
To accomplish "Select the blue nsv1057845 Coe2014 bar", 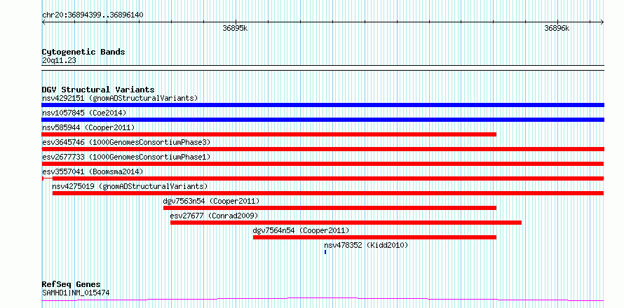I will coord(323,120).
